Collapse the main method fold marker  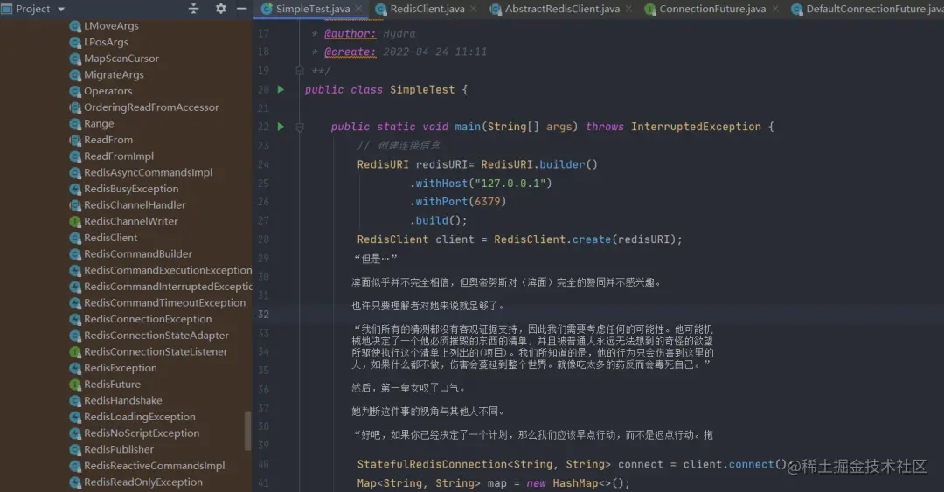[300, 127]
